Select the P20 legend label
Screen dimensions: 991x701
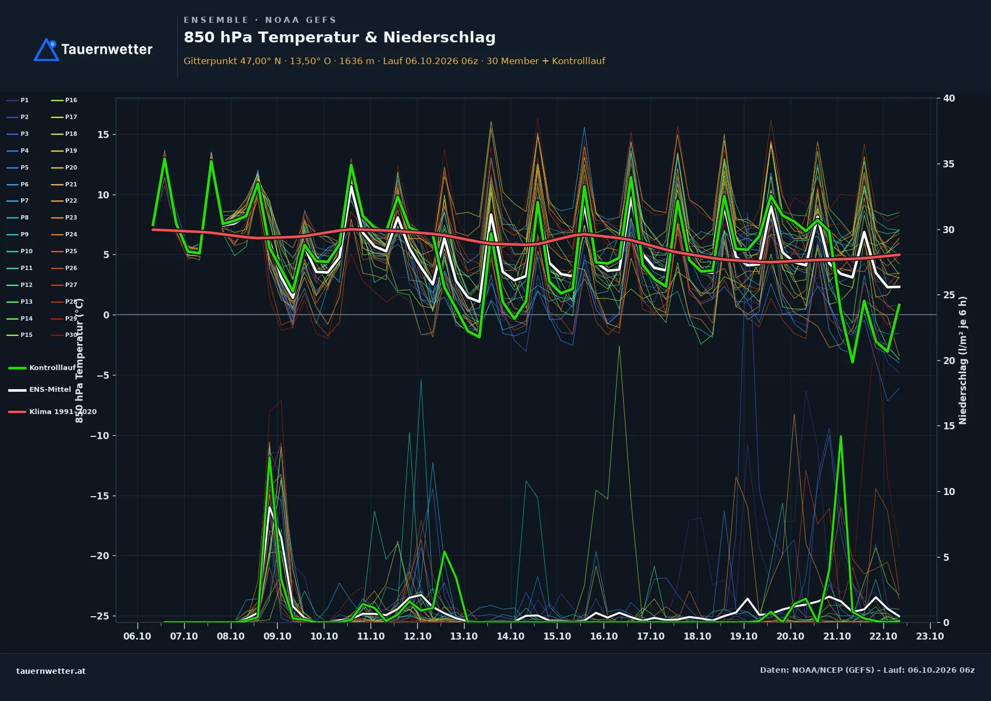point(71,167)
